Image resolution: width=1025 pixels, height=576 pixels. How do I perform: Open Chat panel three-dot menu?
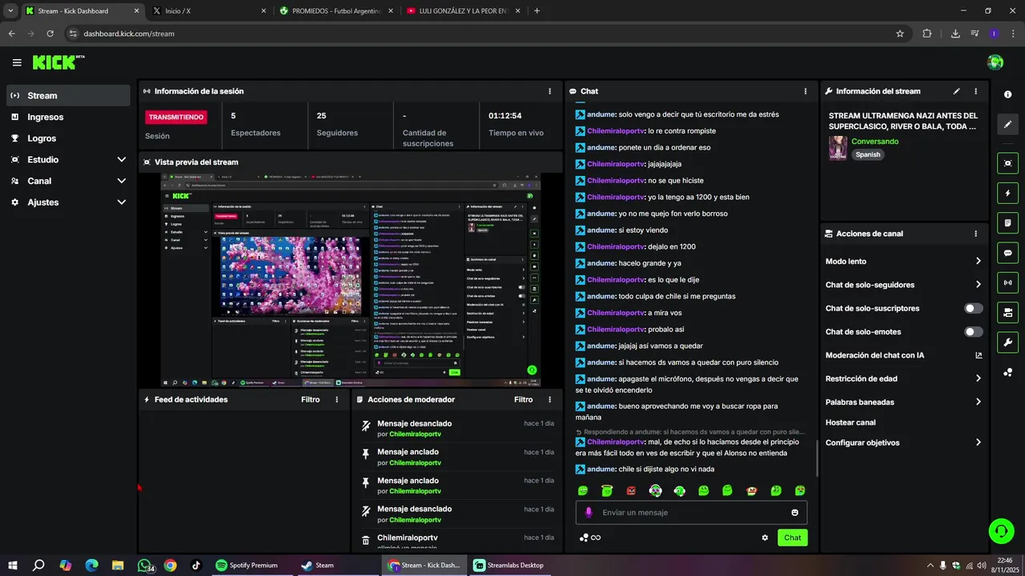805,91
